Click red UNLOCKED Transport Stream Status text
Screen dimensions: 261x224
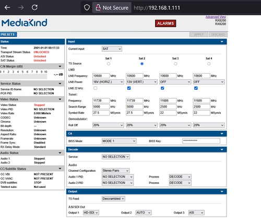(41, 52)
